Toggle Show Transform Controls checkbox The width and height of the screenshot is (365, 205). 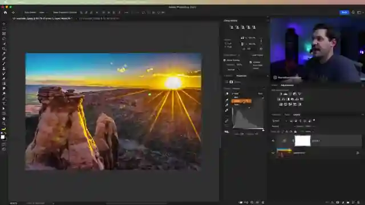point(64,13)
